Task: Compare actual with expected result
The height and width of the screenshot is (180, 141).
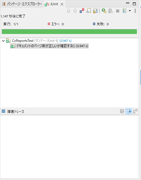Action: click(135, 111)
